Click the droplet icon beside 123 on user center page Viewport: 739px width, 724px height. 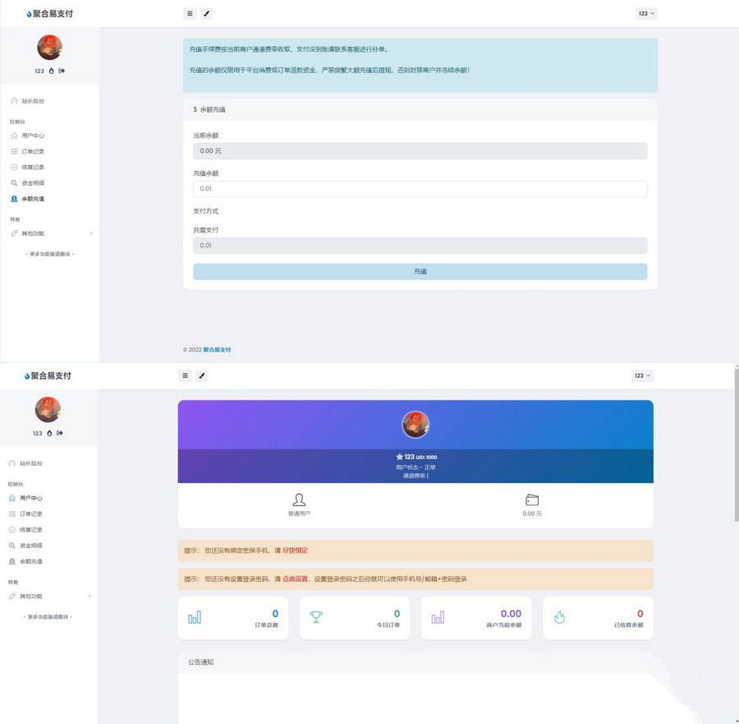click(49, 433)
